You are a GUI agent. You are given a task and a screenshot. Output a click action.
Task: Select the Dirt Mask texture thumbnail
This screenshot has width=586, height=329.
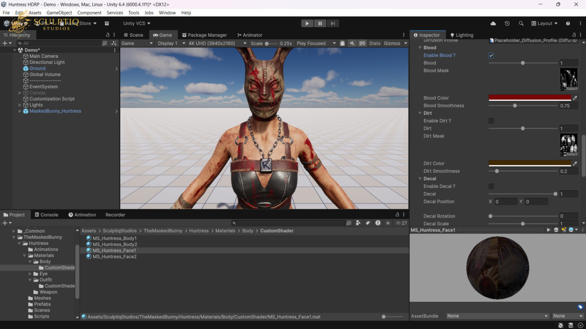568,145
